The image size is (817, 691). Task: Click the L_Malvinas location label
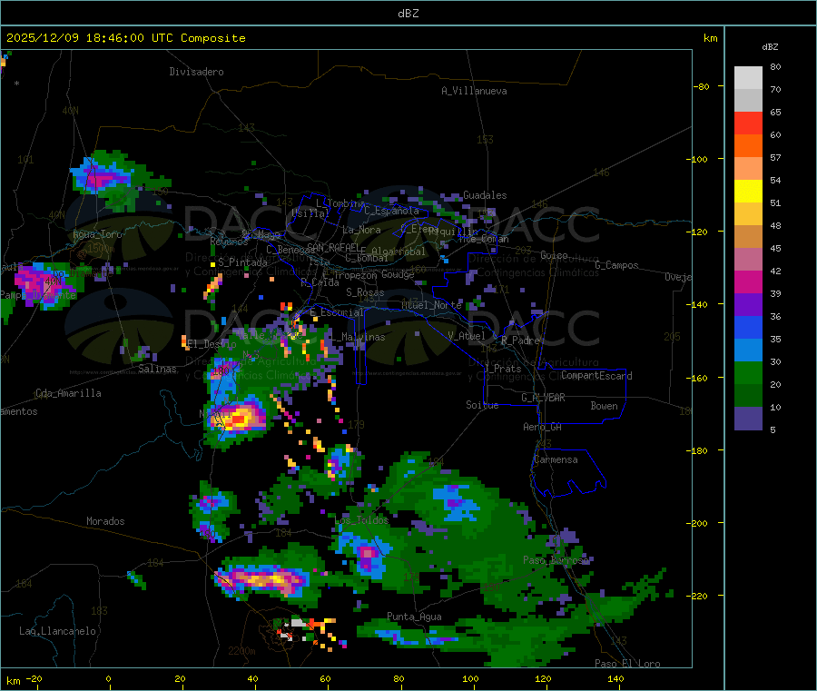click(358, 337)
